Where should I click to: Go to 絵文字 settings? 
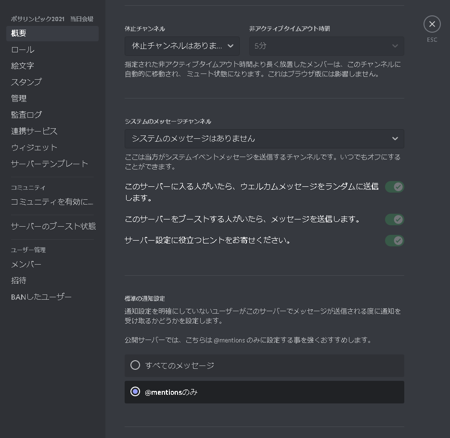pyautogui.click(x=52, y=66)
